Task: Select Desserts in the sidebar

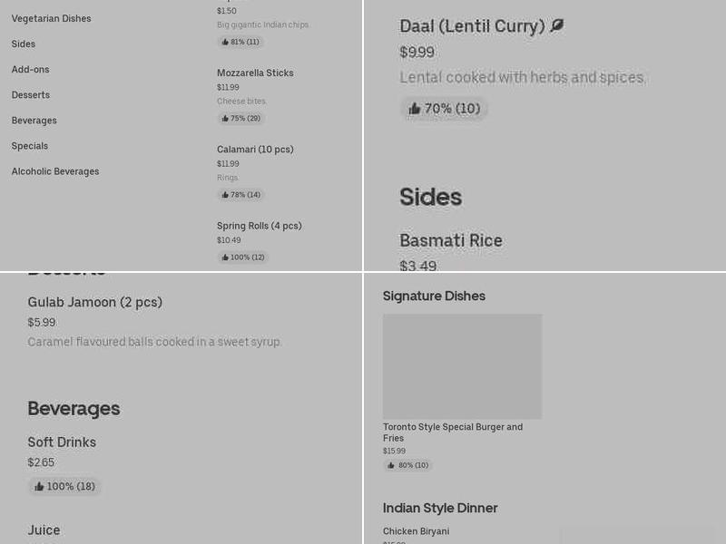Action: pos(30,94)
